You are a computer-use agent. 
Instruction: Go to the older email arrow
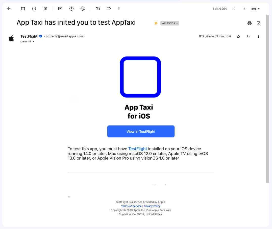pyautogui.click(x=244, y=9)
